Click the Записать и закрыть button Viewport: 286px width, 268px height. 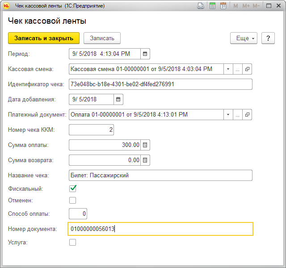(x=44, y=38)
